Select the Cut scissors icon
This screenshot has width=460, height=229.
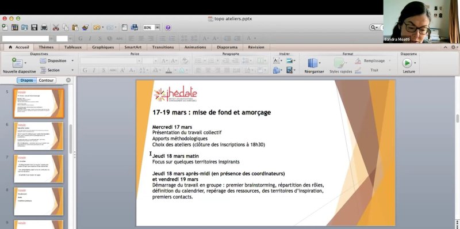[56, 28]
